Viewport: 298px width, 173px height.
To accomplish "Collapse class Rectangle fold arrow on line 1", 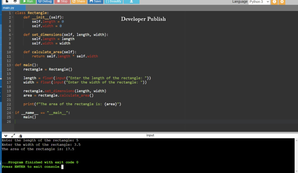I will pyautogui.click(x=13, y=13).
